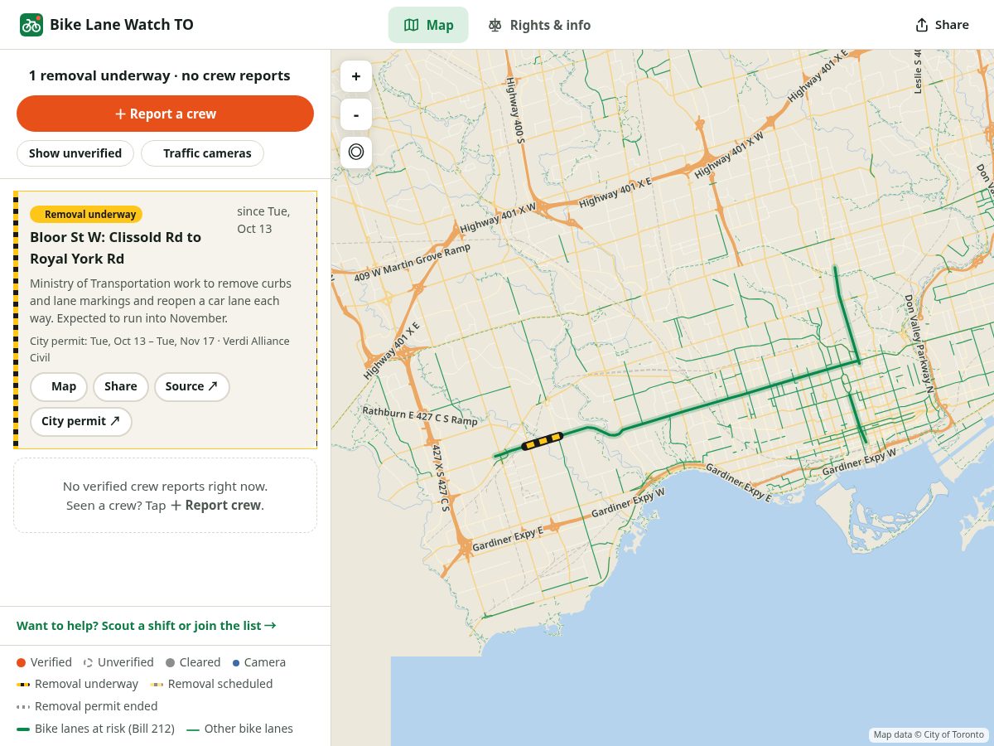Click the Rathburn E 427 C S Ramp label
The image size is (994, 746).
[x=420, y=415]
